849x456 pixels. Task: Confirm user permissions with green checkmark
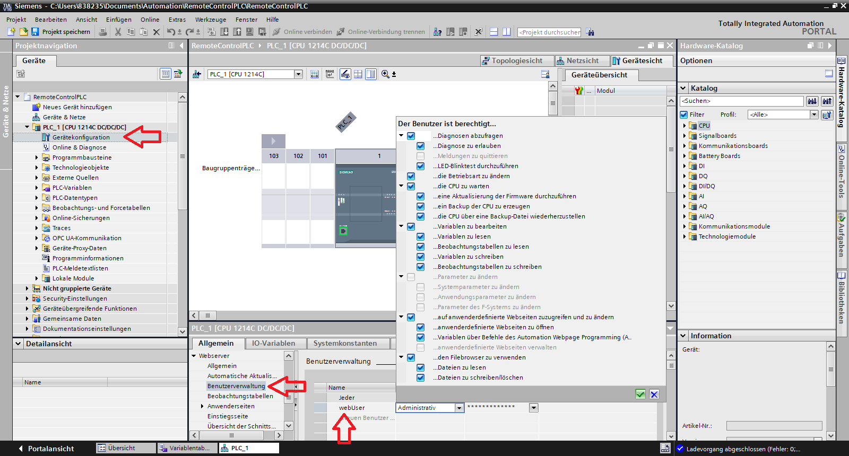pyautogui.click(x=640, y=394)
